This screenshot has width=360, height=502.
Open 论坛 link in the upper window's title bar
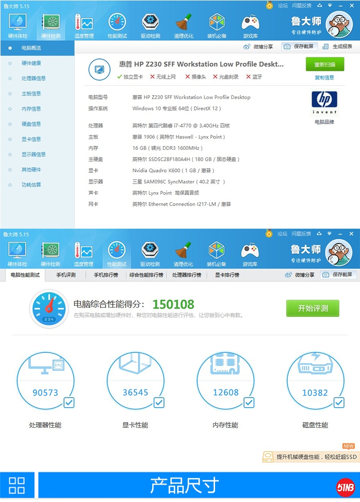pos(283,5)
